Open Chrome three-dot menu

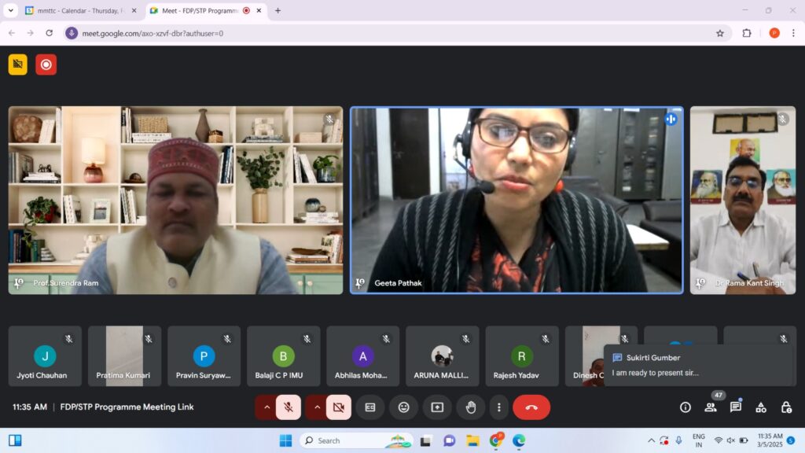tap(793, 33)
